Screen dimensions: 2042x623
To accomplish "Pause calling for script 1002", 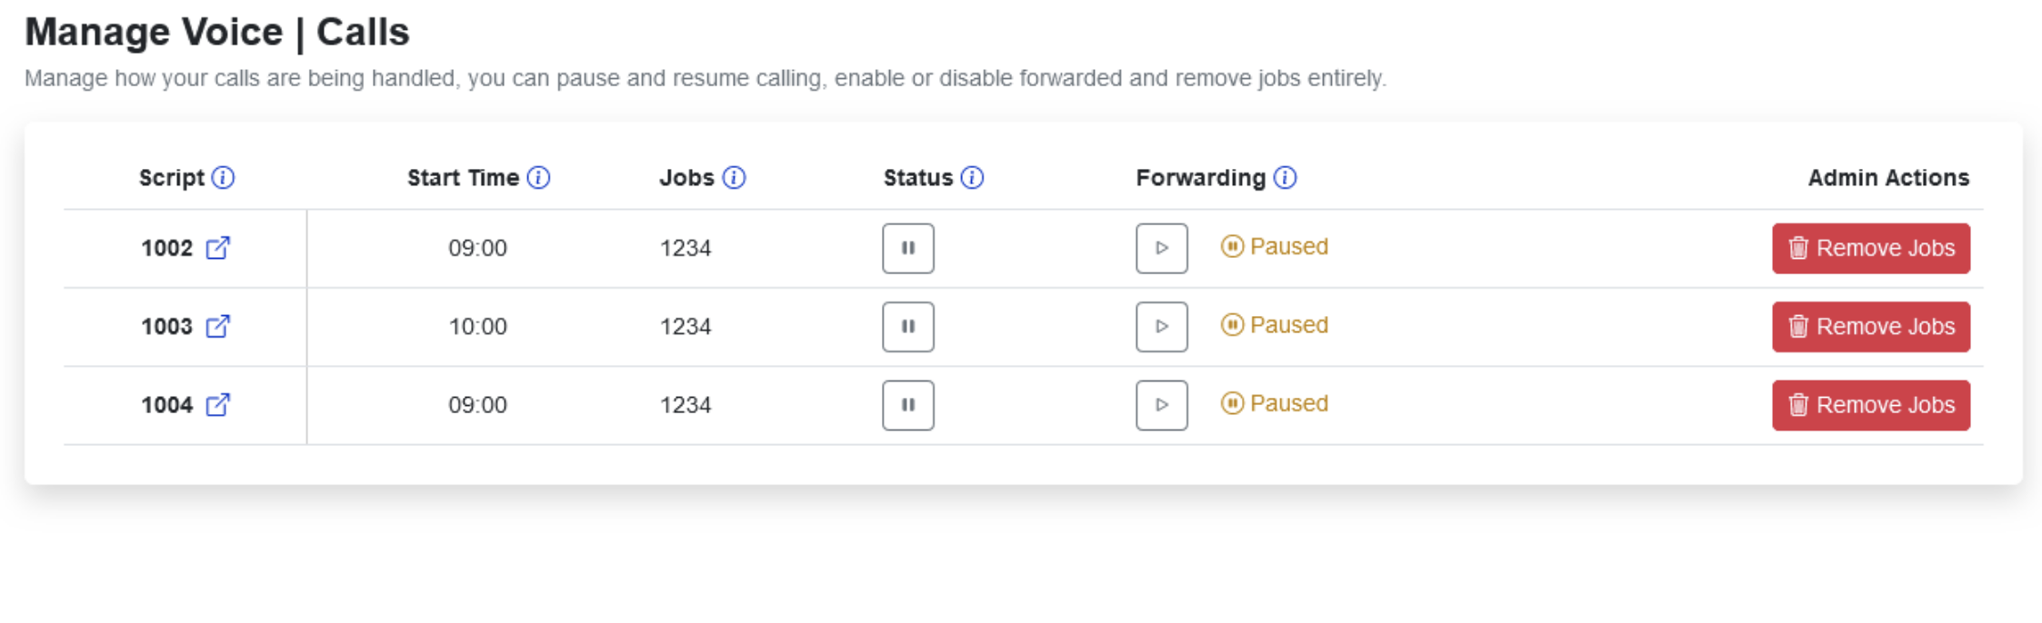I will [907, 247].
